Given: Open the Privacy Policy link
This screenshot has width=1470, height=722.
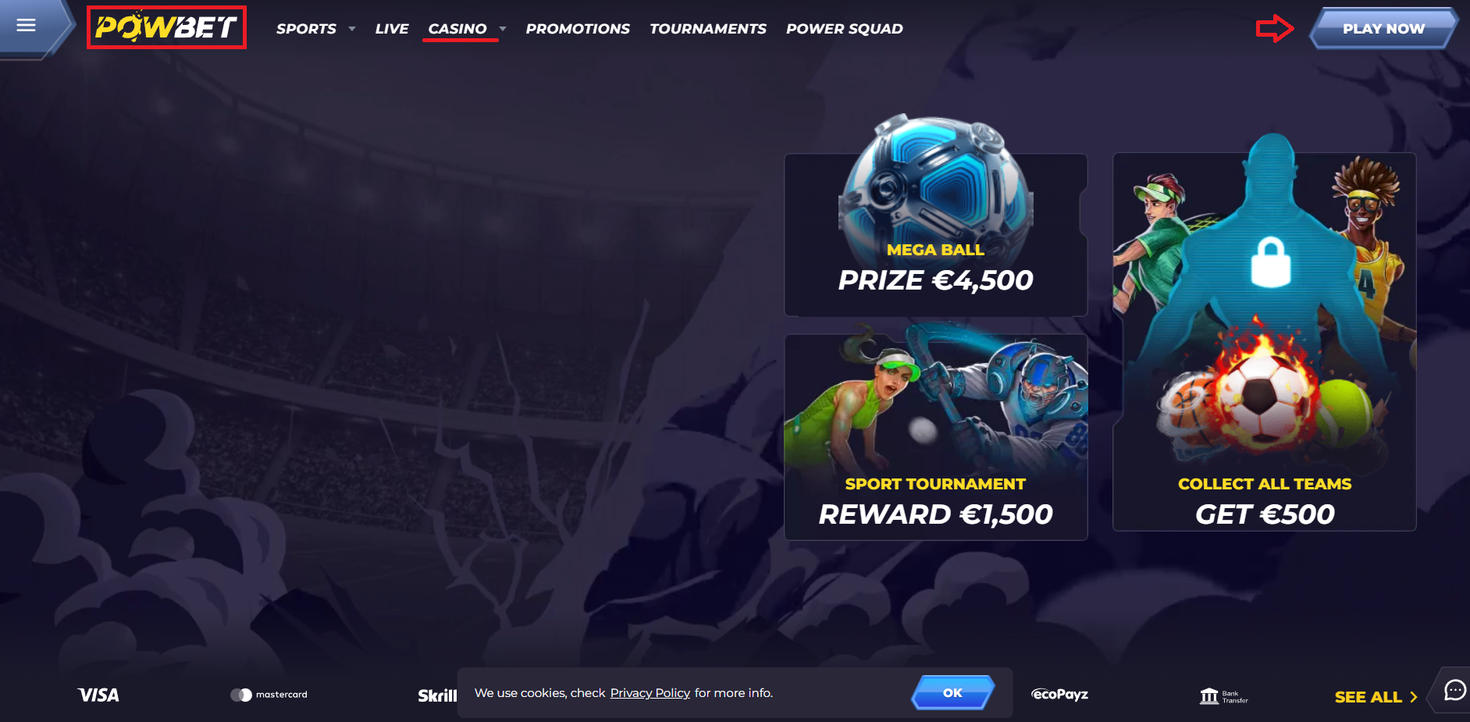Looking at the screenshot, I should click(650, 693).
